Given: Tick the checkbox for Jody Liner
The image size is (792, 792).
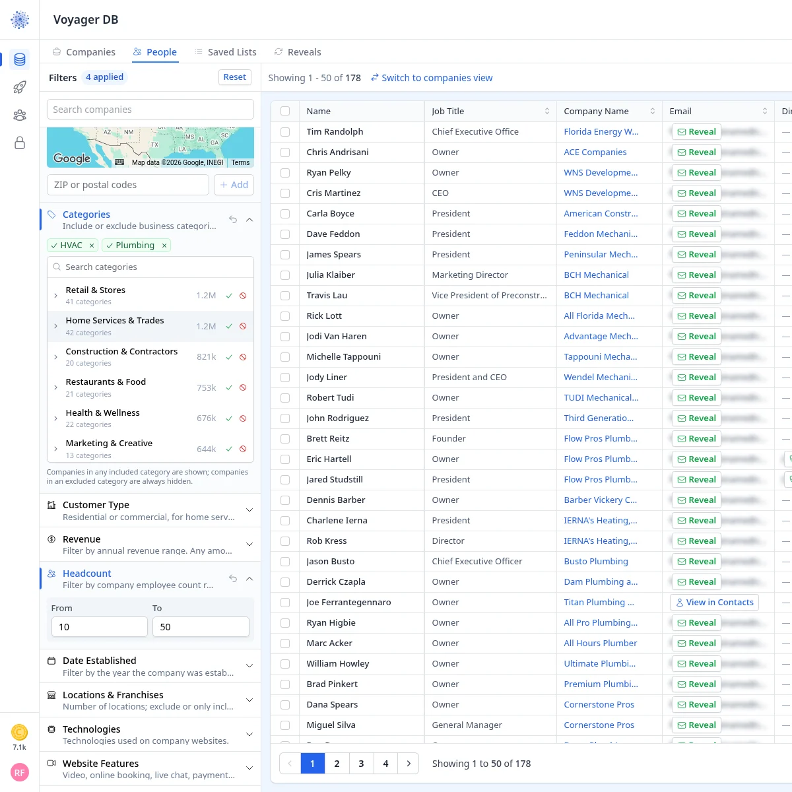Looking at the screenshot, I should click(285, 378).
